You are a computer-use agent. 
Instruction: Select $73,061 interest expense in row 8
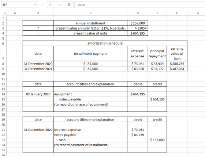[x=138, y=64]
